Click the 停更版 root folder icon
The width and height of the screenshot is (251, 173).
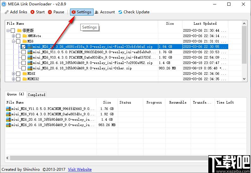tap(19, 30)
